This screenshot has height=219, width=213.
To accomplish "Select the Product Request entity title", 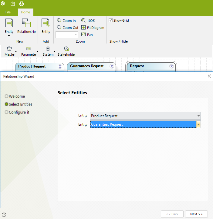I will click(32, 66).
